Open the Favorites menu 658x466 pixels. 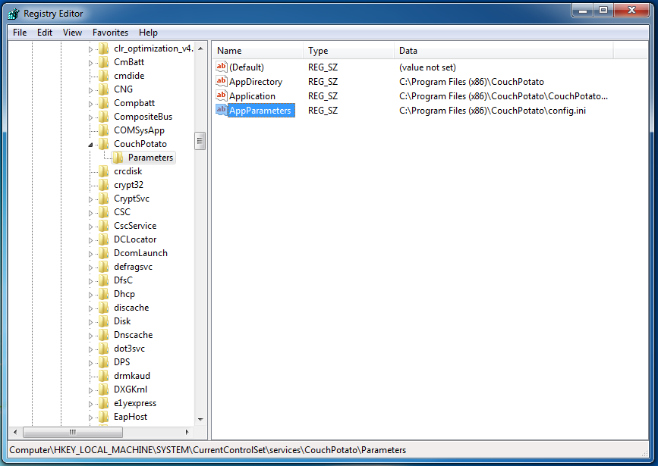(110, 33)
